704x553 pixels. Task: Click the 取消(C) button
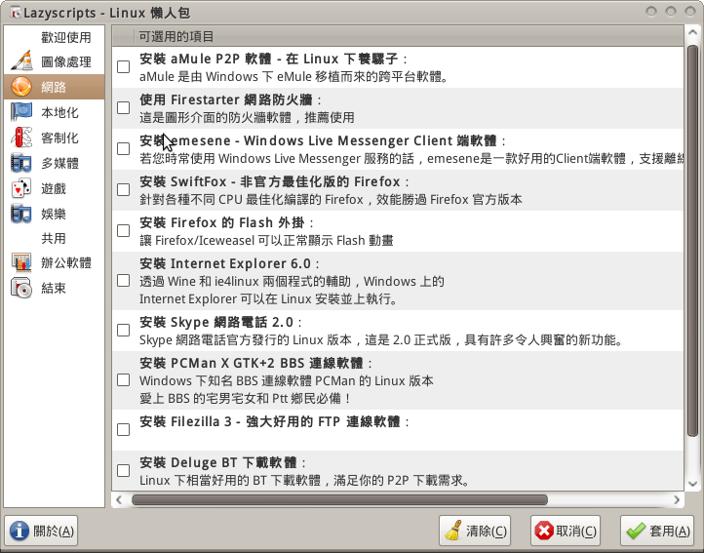click(566, 531)
